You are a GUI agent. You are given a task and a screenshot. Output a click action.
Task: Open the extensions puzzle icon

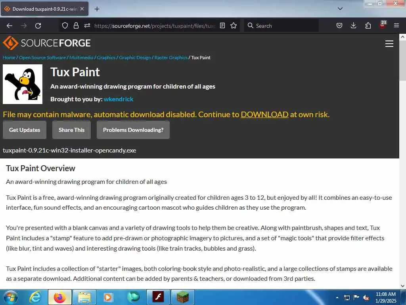coord(368,25)
